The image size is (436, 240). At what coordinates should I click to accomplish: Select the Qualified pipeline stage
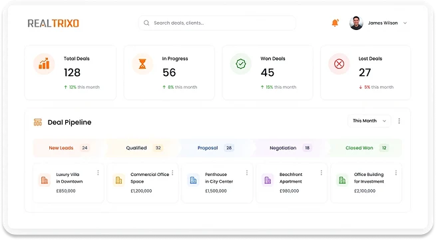[x=143, y=148]
